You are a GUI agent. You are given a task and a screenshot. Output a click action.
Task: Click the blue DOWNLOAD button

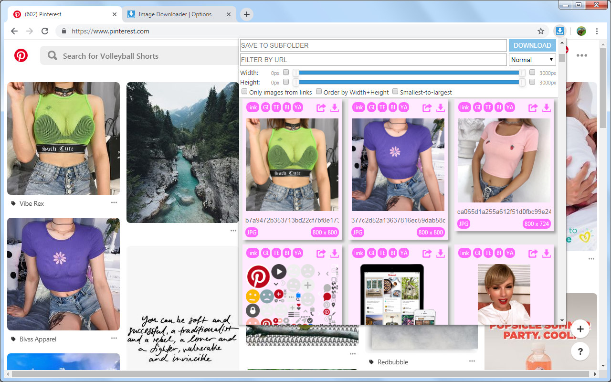532,45
